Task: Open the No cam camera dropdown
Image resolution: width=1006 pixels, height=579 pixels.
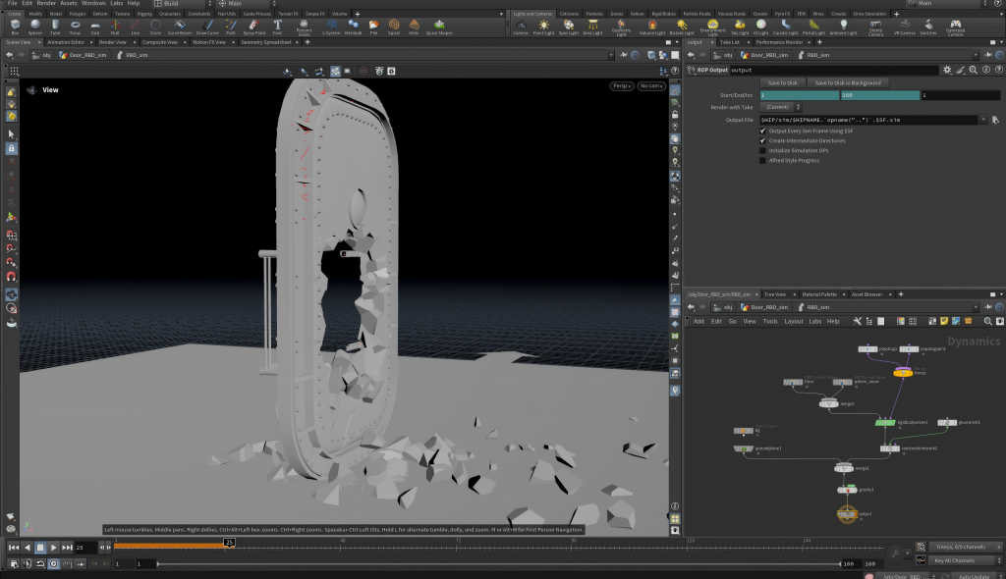Action: point(651,86)
